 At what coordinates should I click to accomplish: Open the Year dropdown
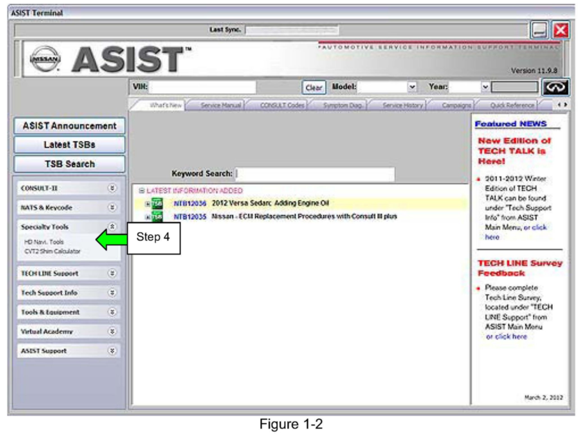coord(485,87)
